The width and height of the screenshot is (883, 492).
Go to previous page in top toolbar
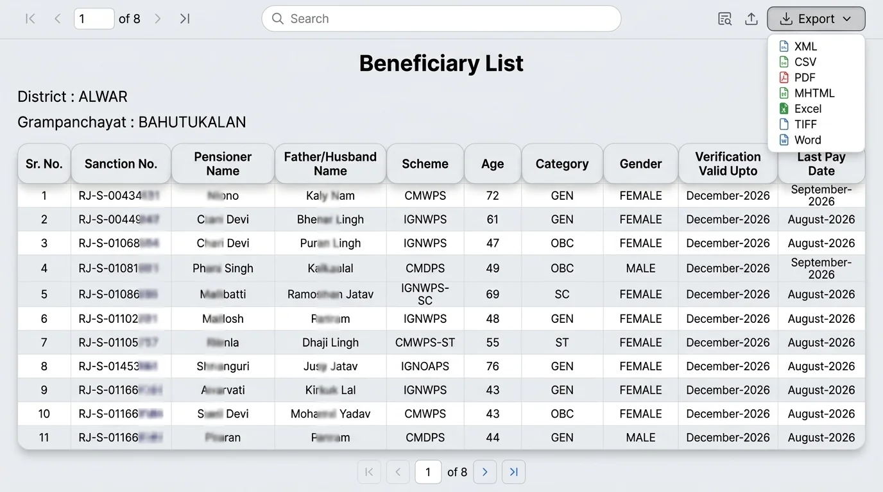tap(58, 19)
